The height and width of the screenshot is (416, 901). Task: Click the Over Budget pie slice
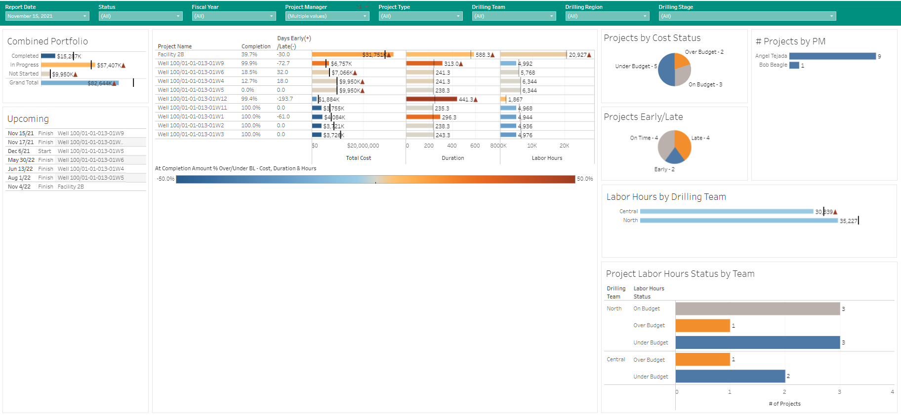coord(681,60)
